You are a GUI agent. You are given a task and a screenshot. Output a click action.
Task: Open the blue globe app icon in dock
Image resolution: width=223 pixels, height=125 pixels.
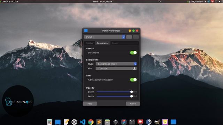149,122
